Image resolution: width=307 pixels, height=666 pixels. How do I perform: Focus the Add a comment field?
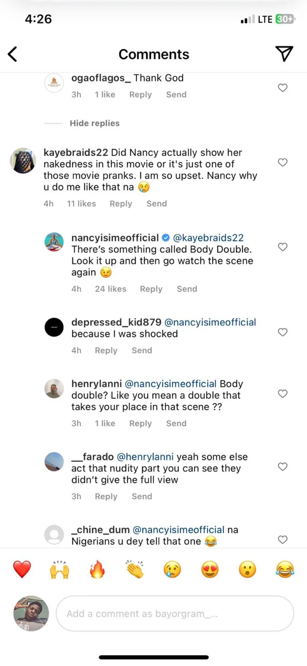coord(175,614)
